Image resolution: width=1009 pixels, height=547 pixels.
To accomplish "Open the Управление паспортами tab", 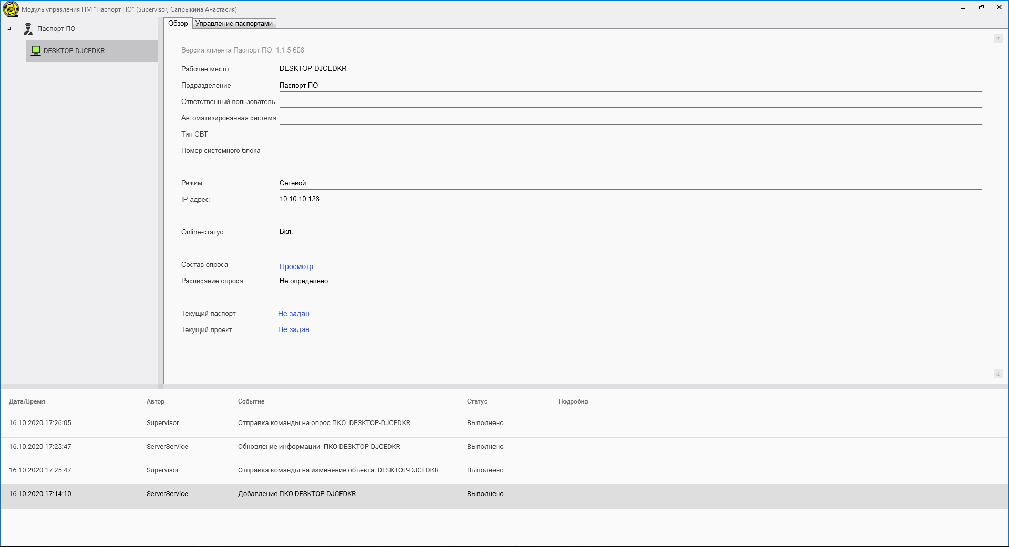I will [x=234, y=24].
